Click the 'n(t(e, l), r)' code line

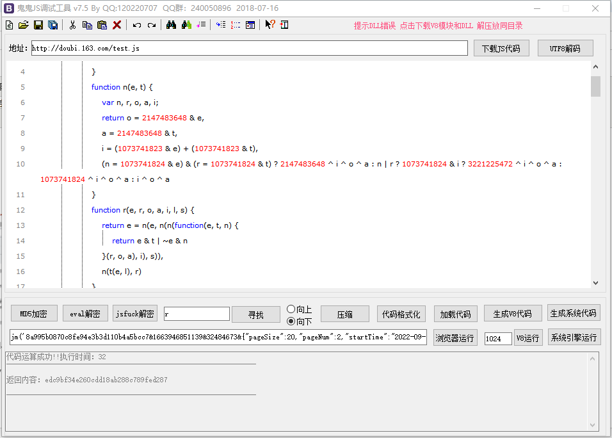(x=122, y=272)
